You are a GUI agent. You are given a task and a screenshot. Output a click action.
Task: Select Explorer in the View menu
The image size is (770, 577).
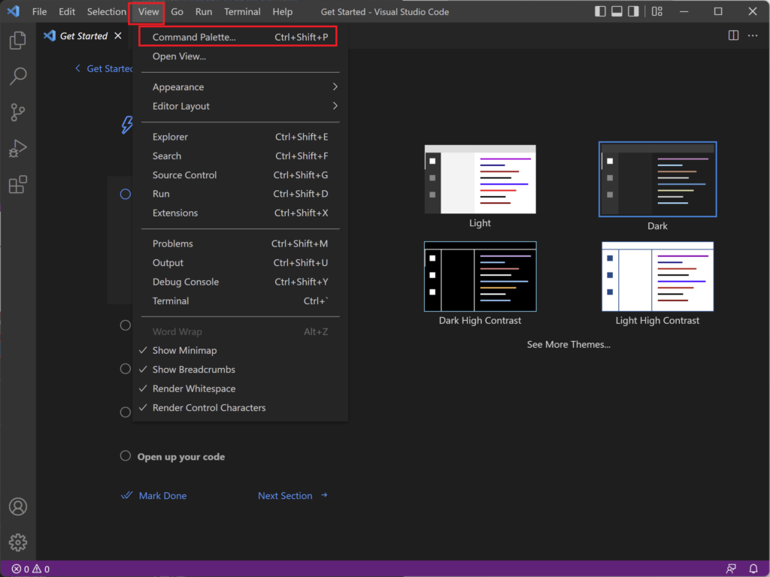point(240,137)
